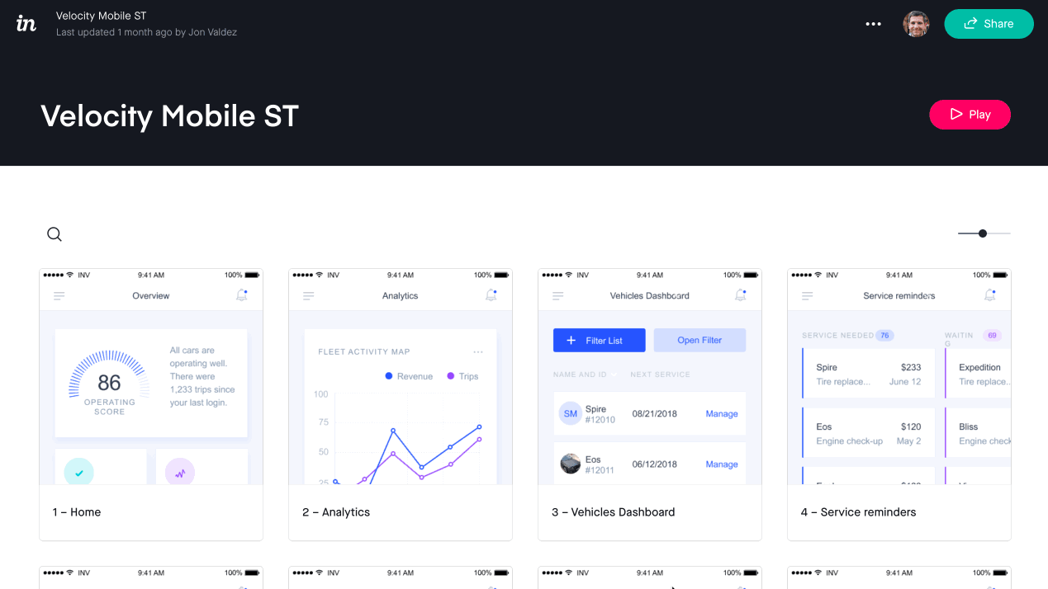Viewport: 1048px width, 589px height.
Task: Click the teal checkmark circle icon
Action: point(79,473)
